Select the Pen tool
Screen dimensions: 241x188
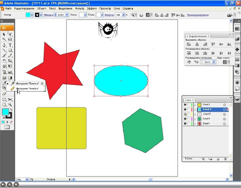click(x=4, y=45)
